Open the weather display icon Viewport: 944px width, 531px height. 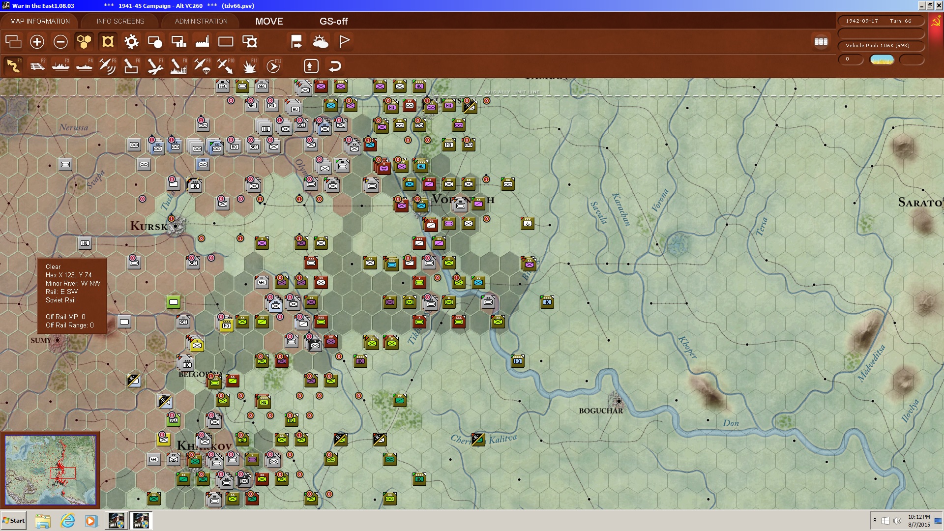(321, 42)
